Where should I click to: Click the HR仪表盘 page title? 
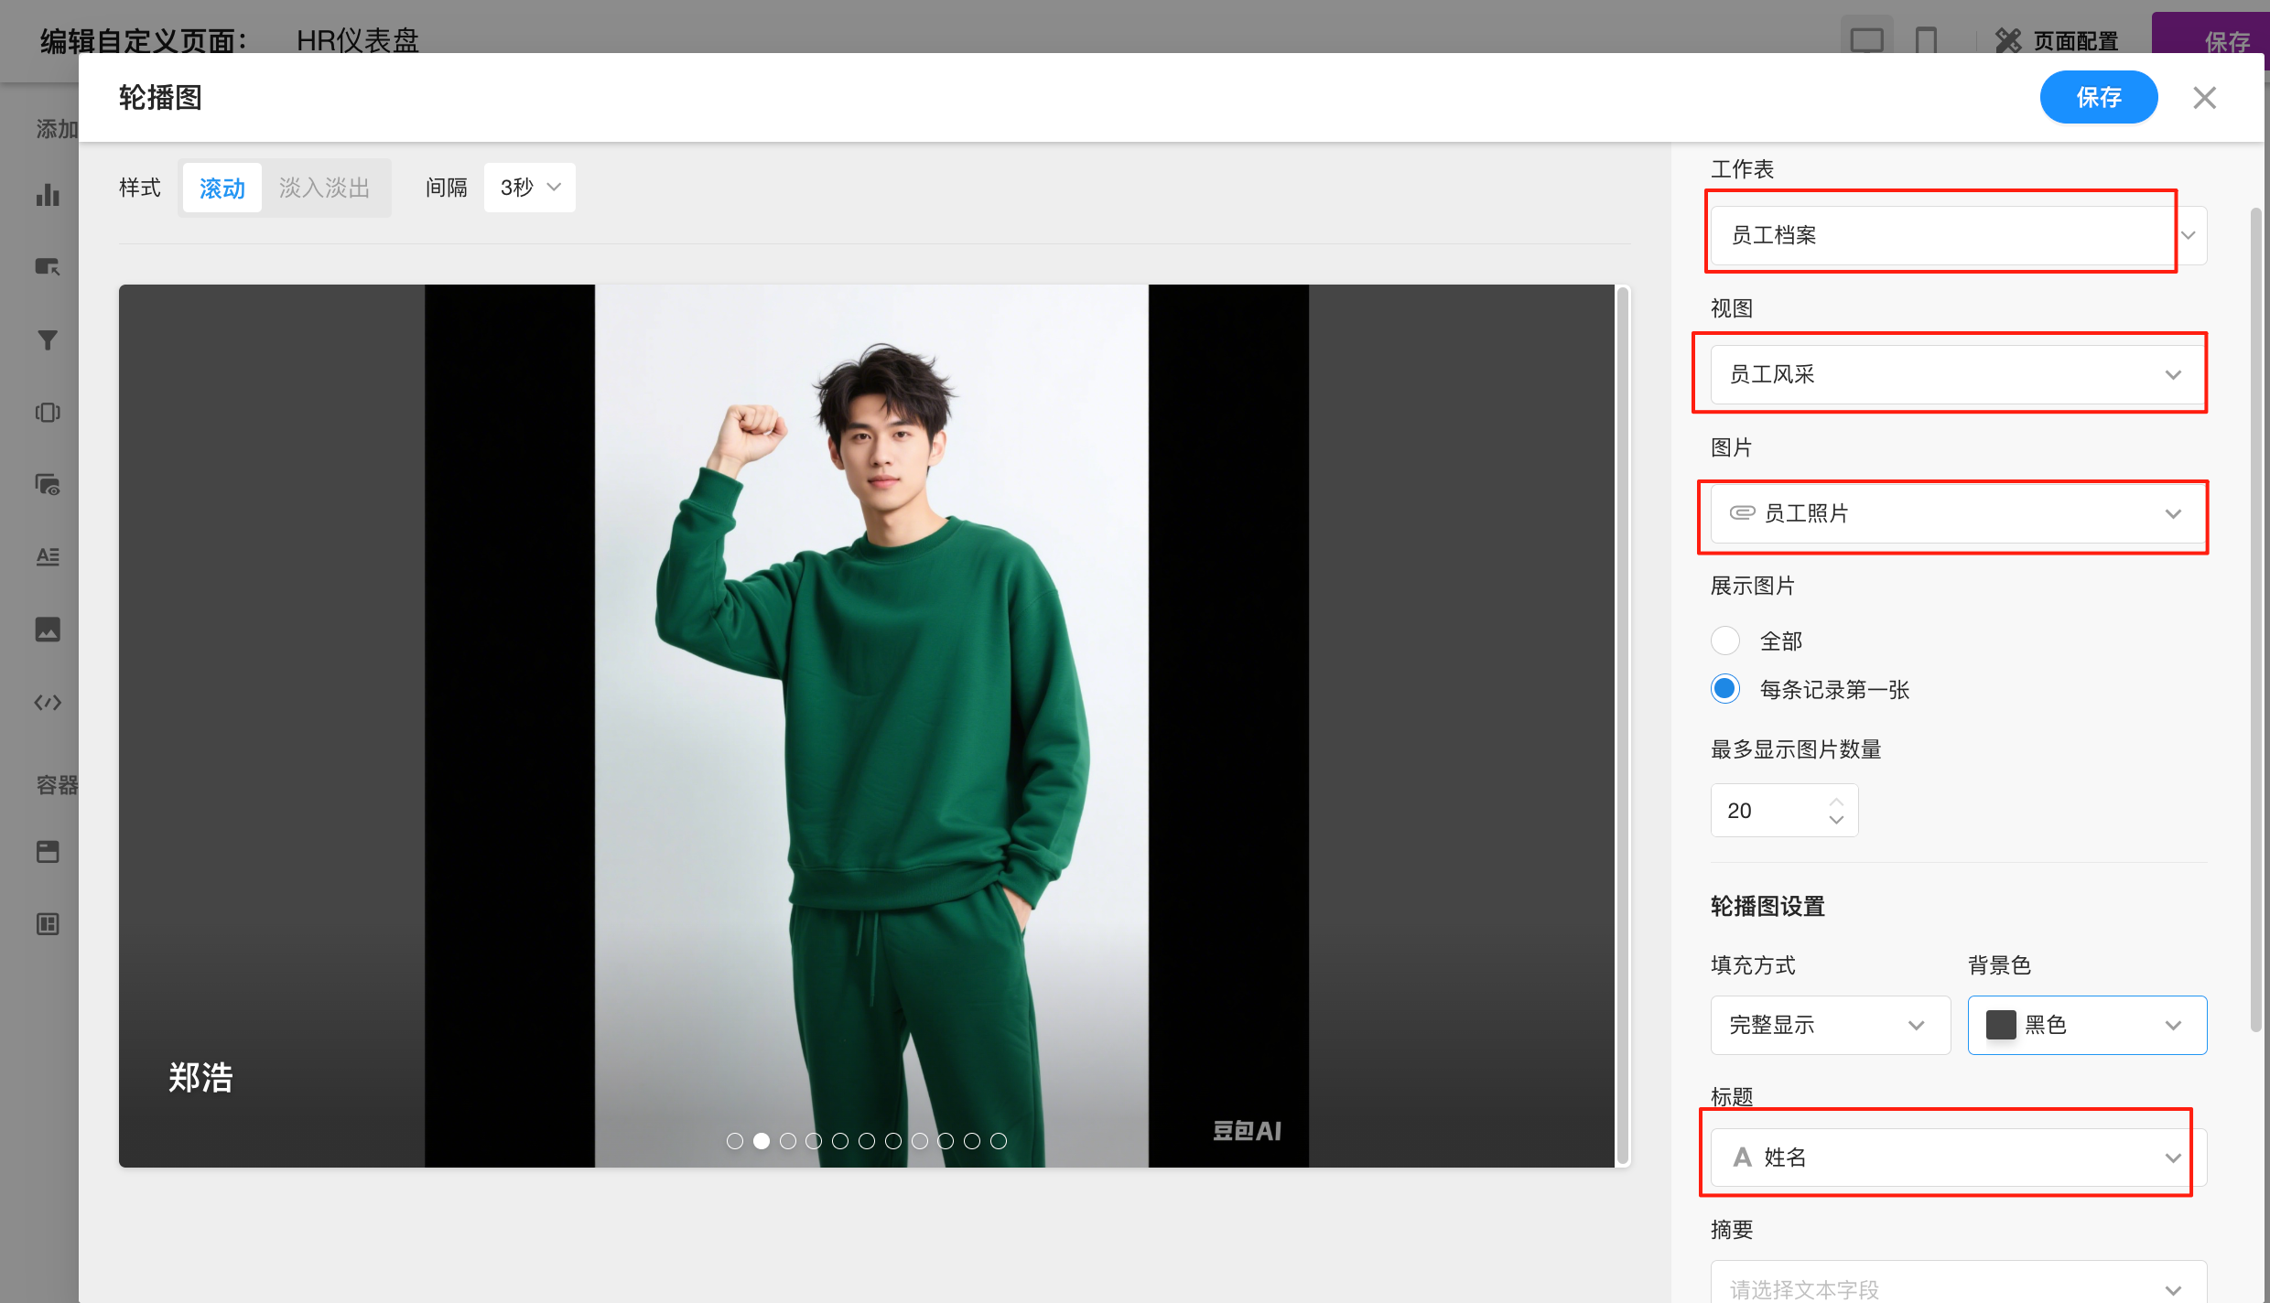[x=357, y=40]
